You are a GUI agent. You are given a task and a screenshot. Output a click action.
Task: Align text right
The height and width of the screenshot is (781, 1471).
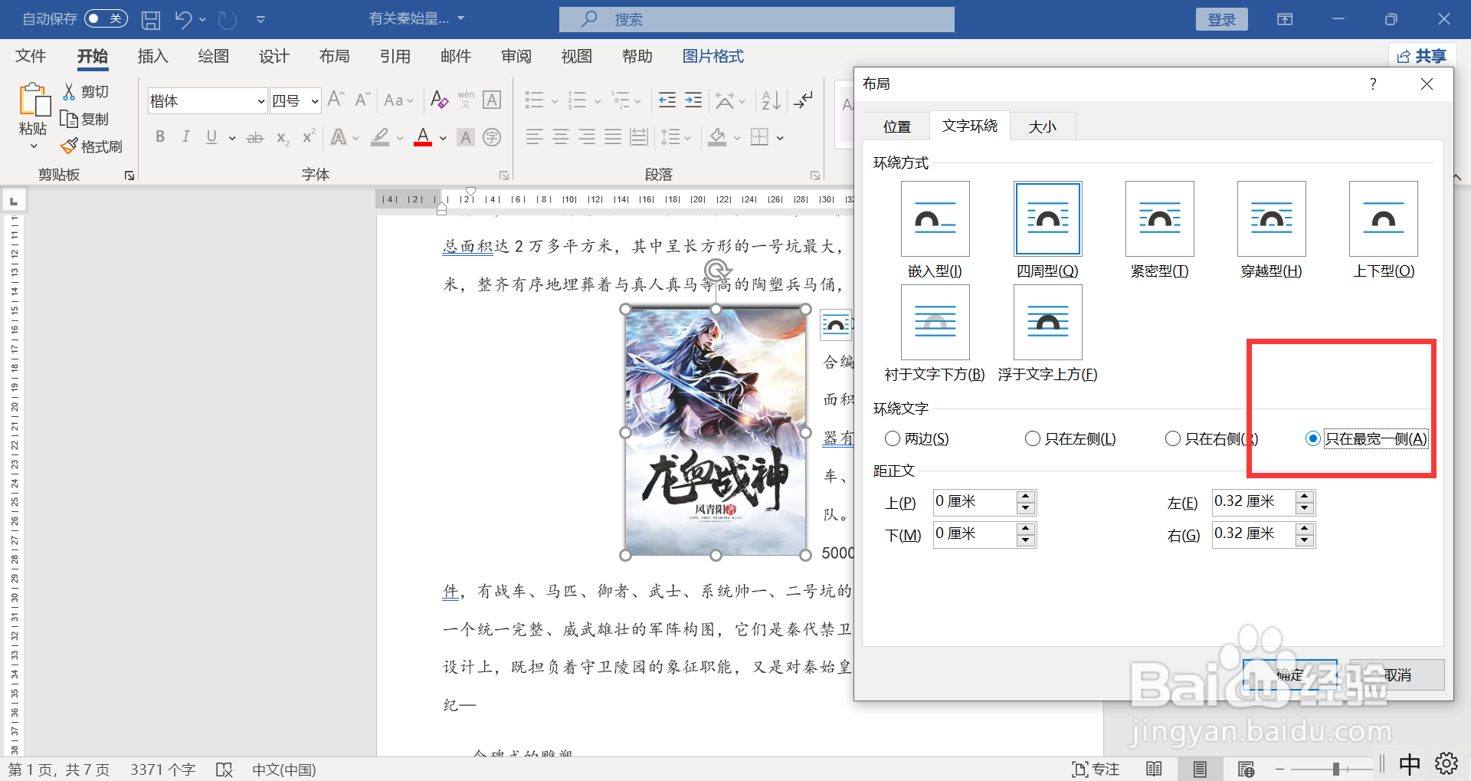[587, 137]
